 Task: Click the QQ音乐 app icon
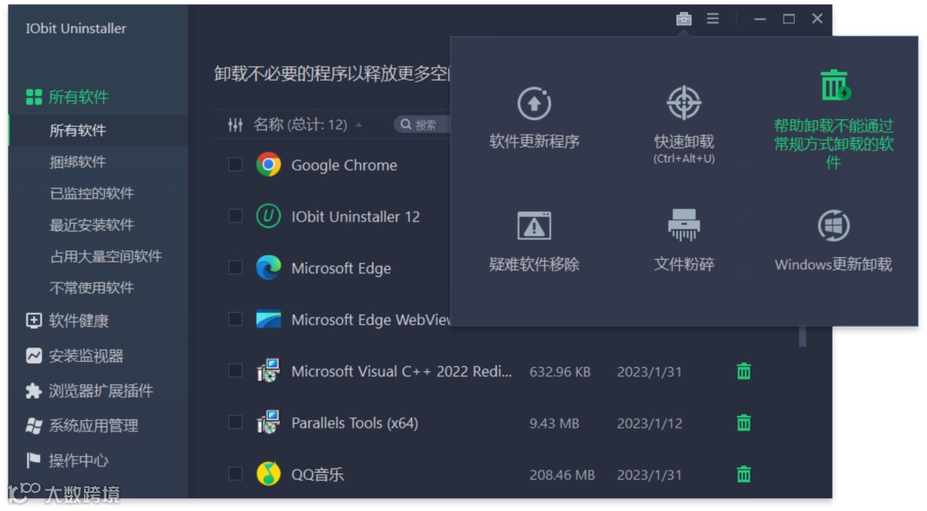point(269,474)
